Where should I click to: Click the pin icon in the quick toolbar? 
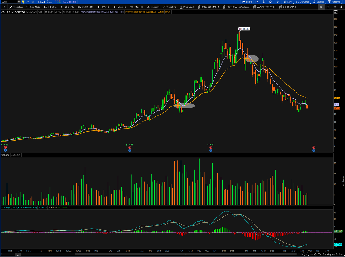coord(4,7)
